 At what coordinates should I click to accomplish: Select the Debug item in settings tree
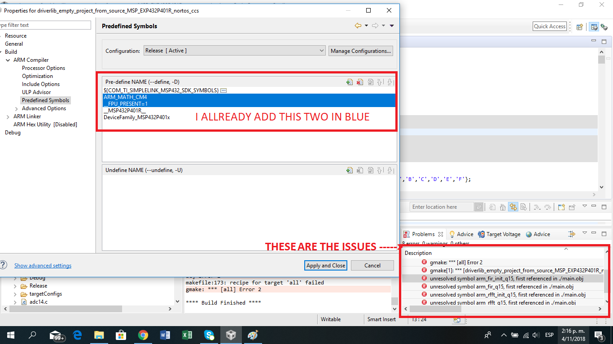click(x=13, y=133)
